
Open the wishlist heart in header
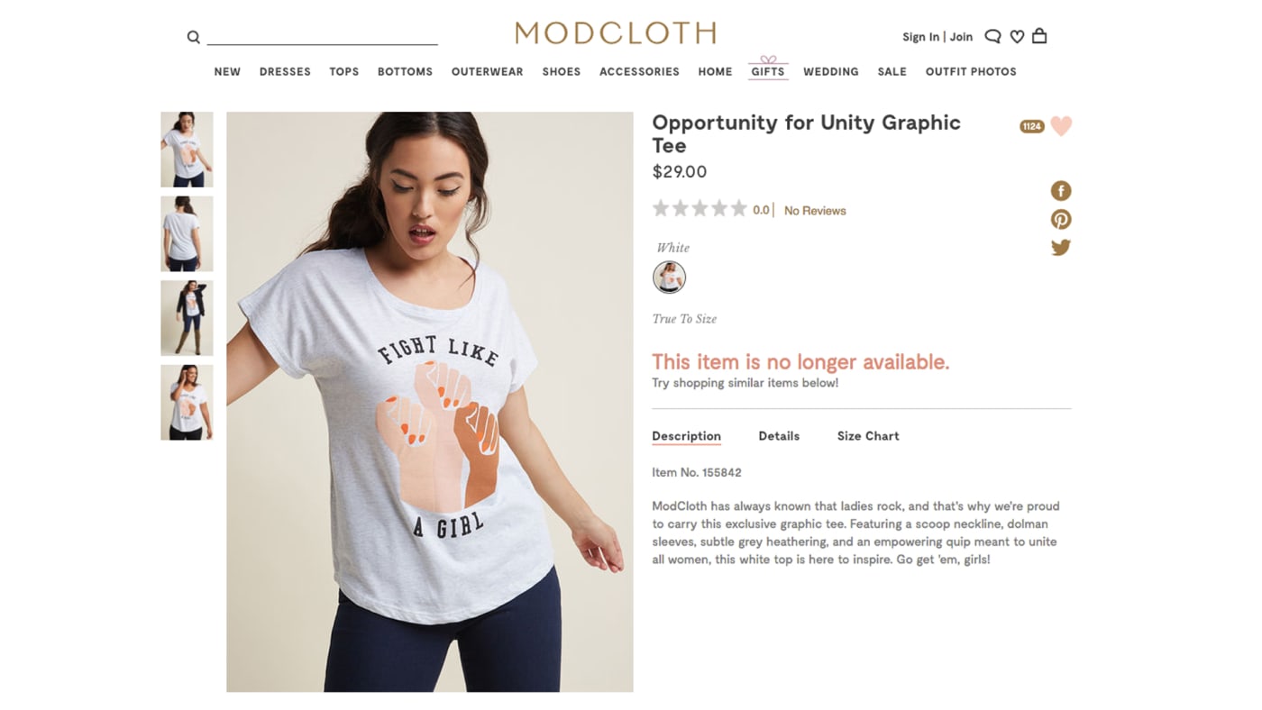click(x=1017, y=37)
